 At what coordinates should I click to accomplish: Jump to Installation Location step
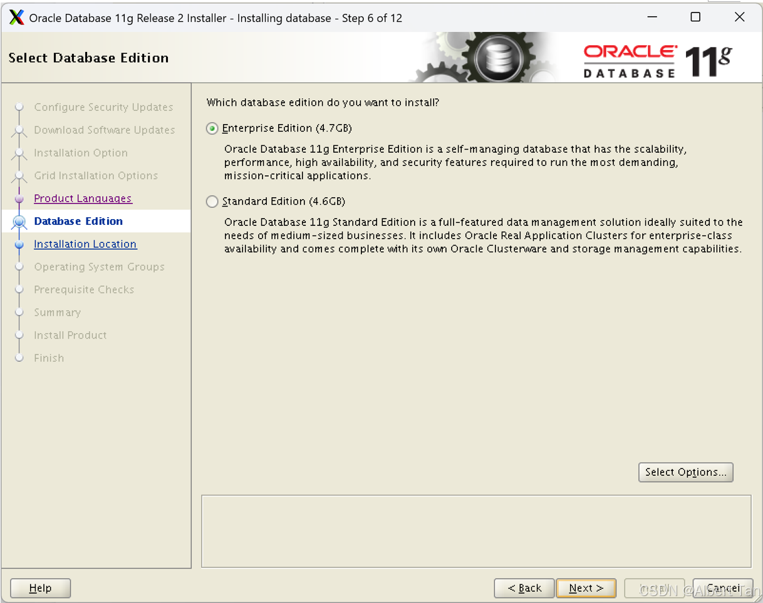pyautogui.click(x=85, y=244)
